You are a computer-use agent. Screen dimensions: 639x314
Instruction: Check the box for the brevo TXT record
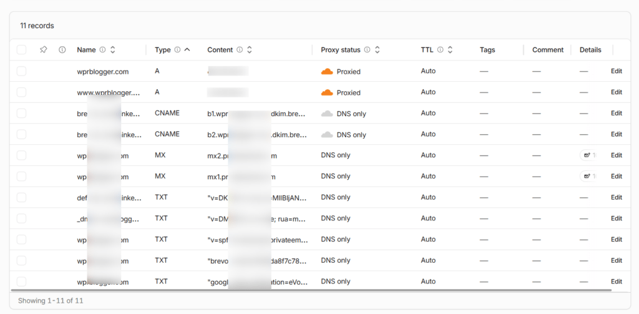21,260
